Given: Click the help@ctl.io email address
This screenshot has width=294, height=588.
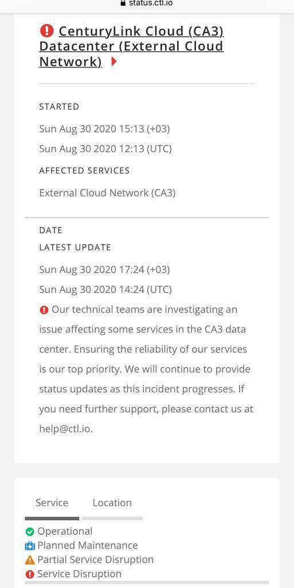Looking at the screenshot, I should [65, 429].
